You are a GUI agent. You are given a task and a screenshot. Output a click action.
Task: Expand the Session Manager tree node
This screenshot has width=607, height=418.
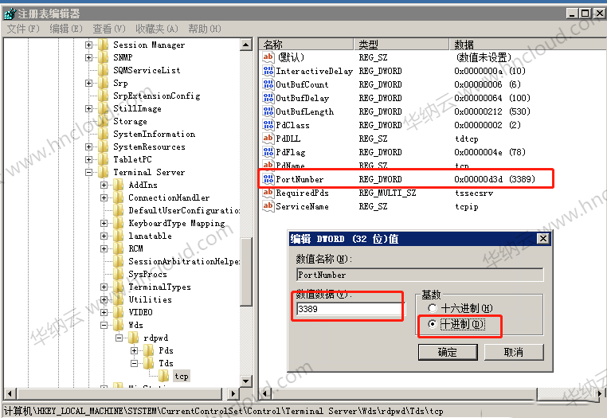[88, 45]
